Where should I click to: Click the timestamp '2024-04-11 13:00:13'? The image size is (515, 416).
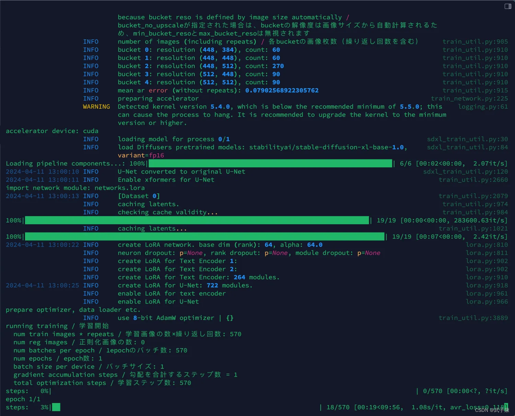(x=42, y=196)
